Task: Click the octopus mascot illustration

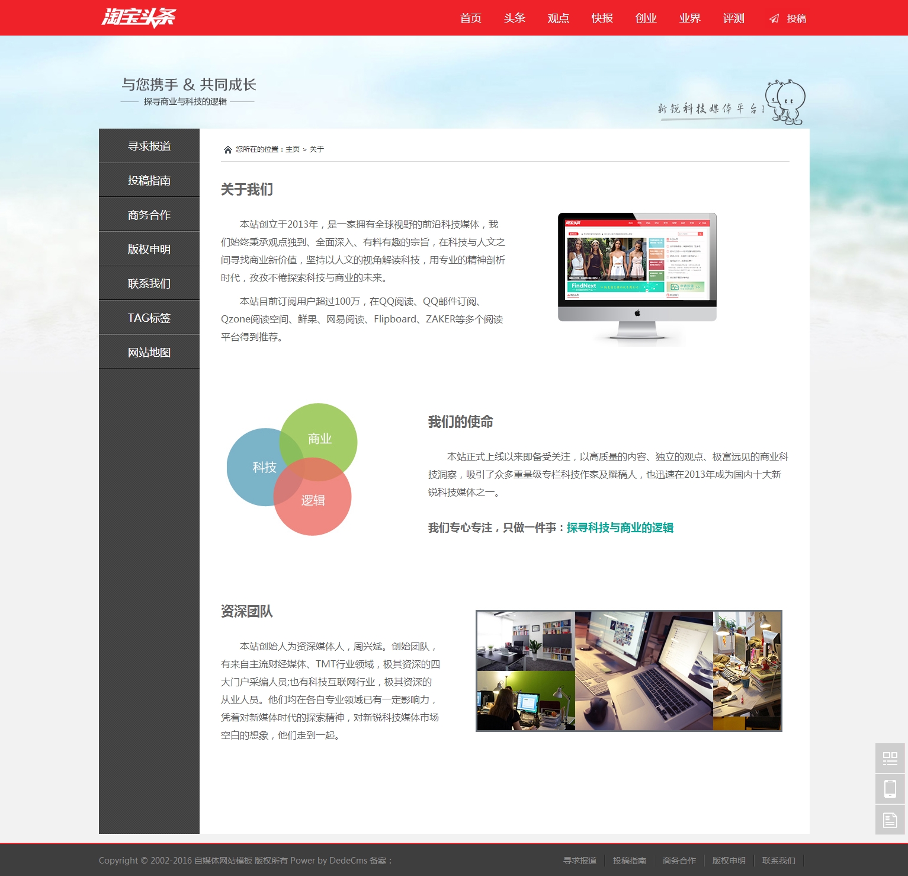Action: click(786, 102)
